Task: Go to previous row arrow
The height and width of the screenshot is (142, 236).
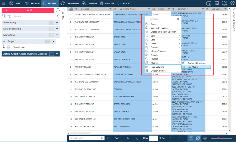Action: [138, 138]
